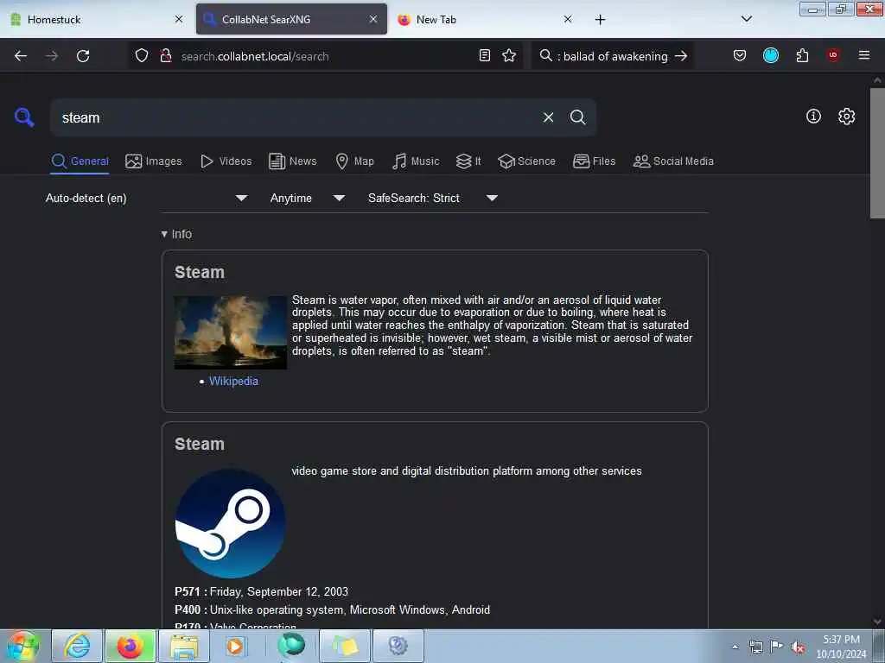Open a new browser tab with plus
The image size is (885, 663).
click(x=600, y=20)
